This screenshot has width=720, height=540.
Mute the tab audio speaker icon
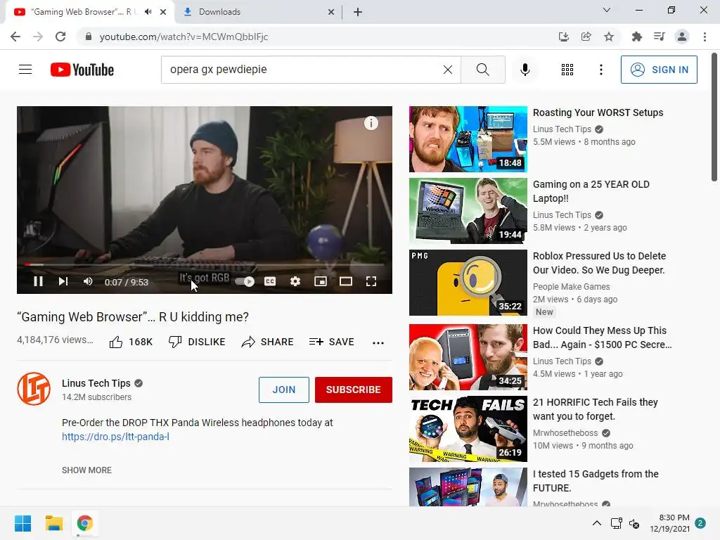pyautogui.click(x=148, y=12)
